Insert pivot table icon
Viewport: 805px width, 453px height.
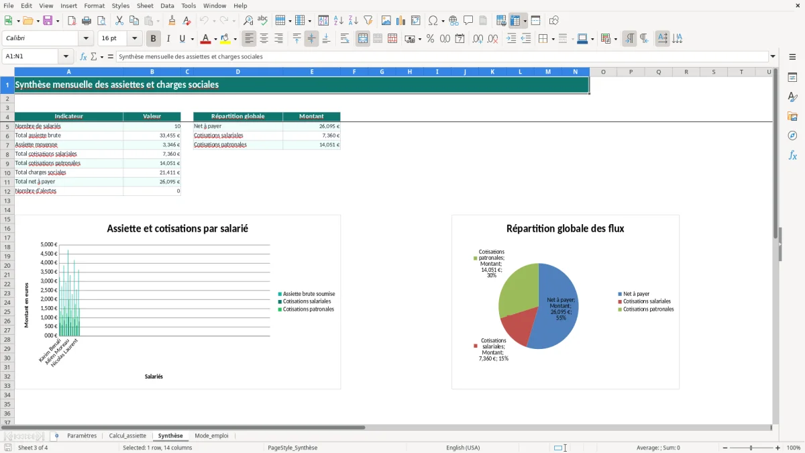(x=416, y=21)
